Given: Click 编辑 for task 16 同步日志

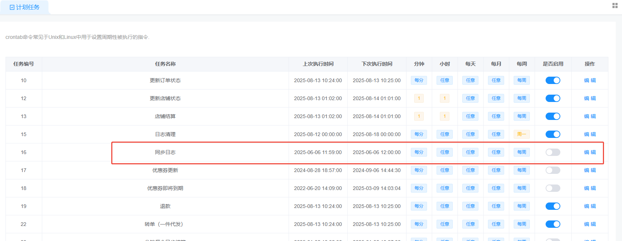Looking at the screenshot, I should click(x=590, y=152).
